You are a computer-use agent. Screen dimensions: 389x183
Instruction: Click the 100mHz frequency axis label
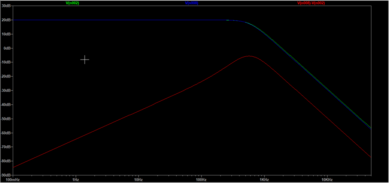13,180
